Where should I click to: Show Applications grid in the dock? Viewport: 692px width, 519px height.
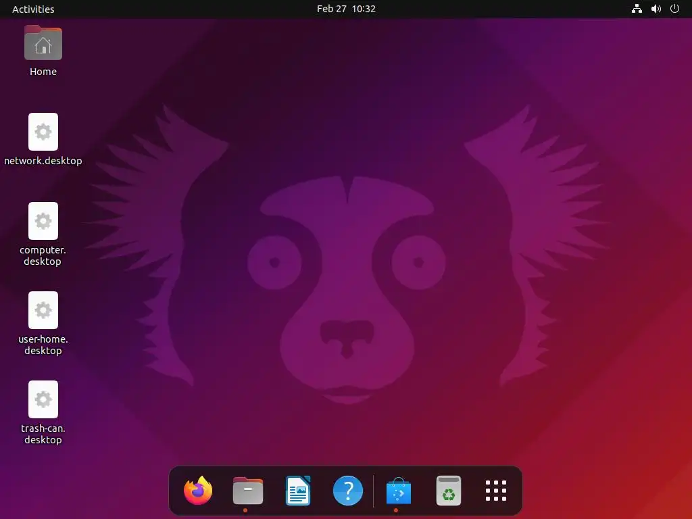coord(496,491)
